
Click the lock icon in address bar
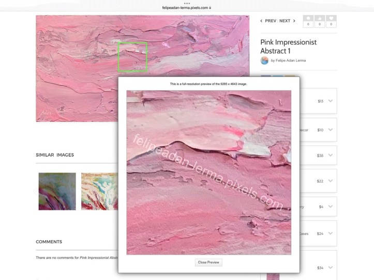click(210, 8)
